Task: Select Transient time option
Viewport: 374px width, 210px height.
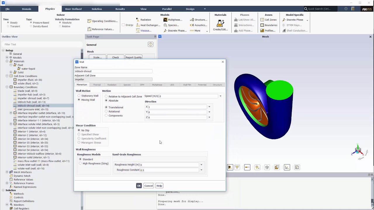Action: coord(13,26)
